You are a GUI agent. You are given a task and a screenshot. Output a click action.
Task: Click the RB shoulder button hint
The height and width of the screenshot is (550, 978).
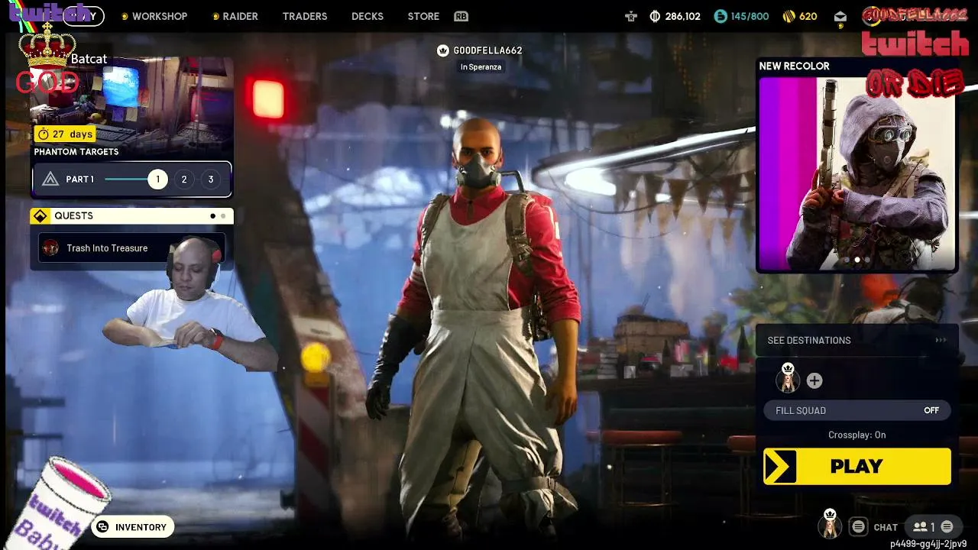point(461,16)
